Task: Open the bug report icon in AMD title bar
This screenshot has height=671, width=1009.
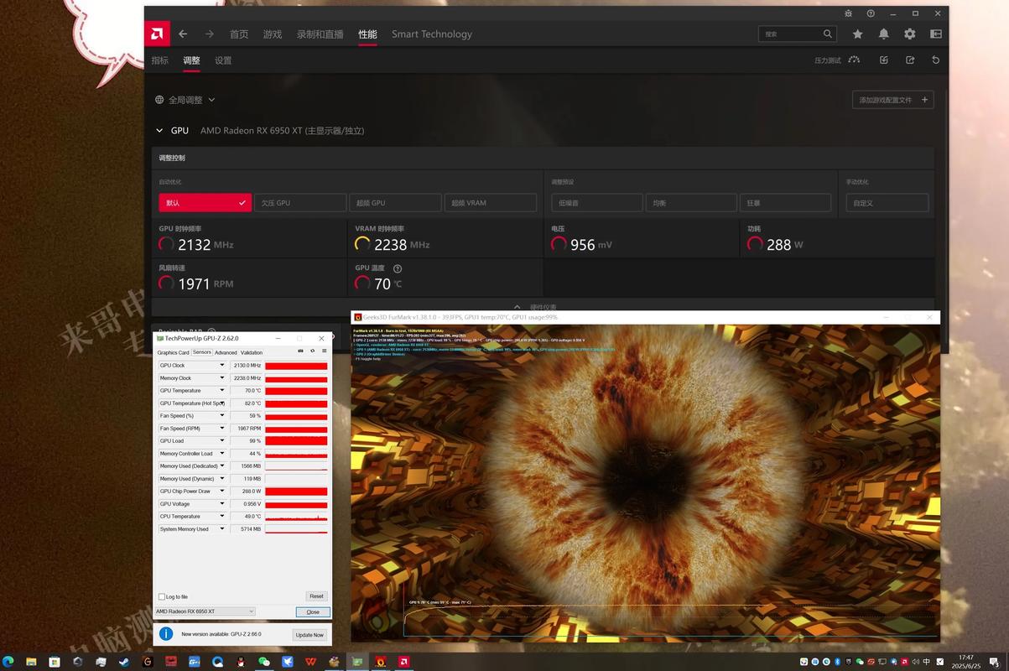Action: pos(849,13)
